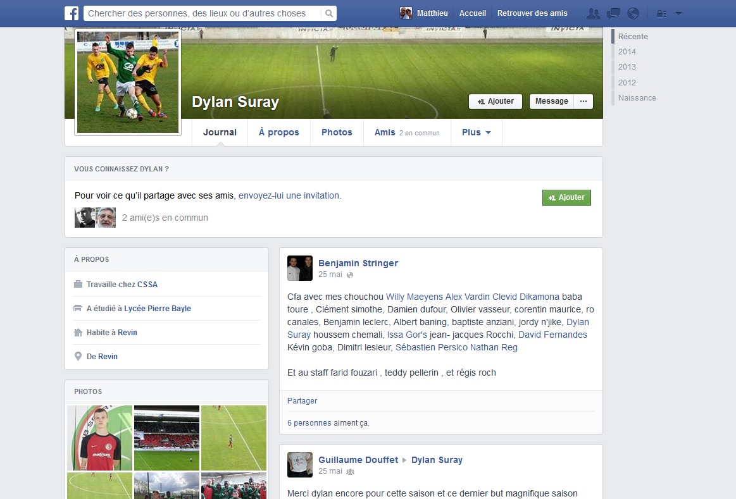The width and height of the screenshot is (736, 499).
Task: Click Benjamin Stringer's post avatar
Action: pos(300,268)
